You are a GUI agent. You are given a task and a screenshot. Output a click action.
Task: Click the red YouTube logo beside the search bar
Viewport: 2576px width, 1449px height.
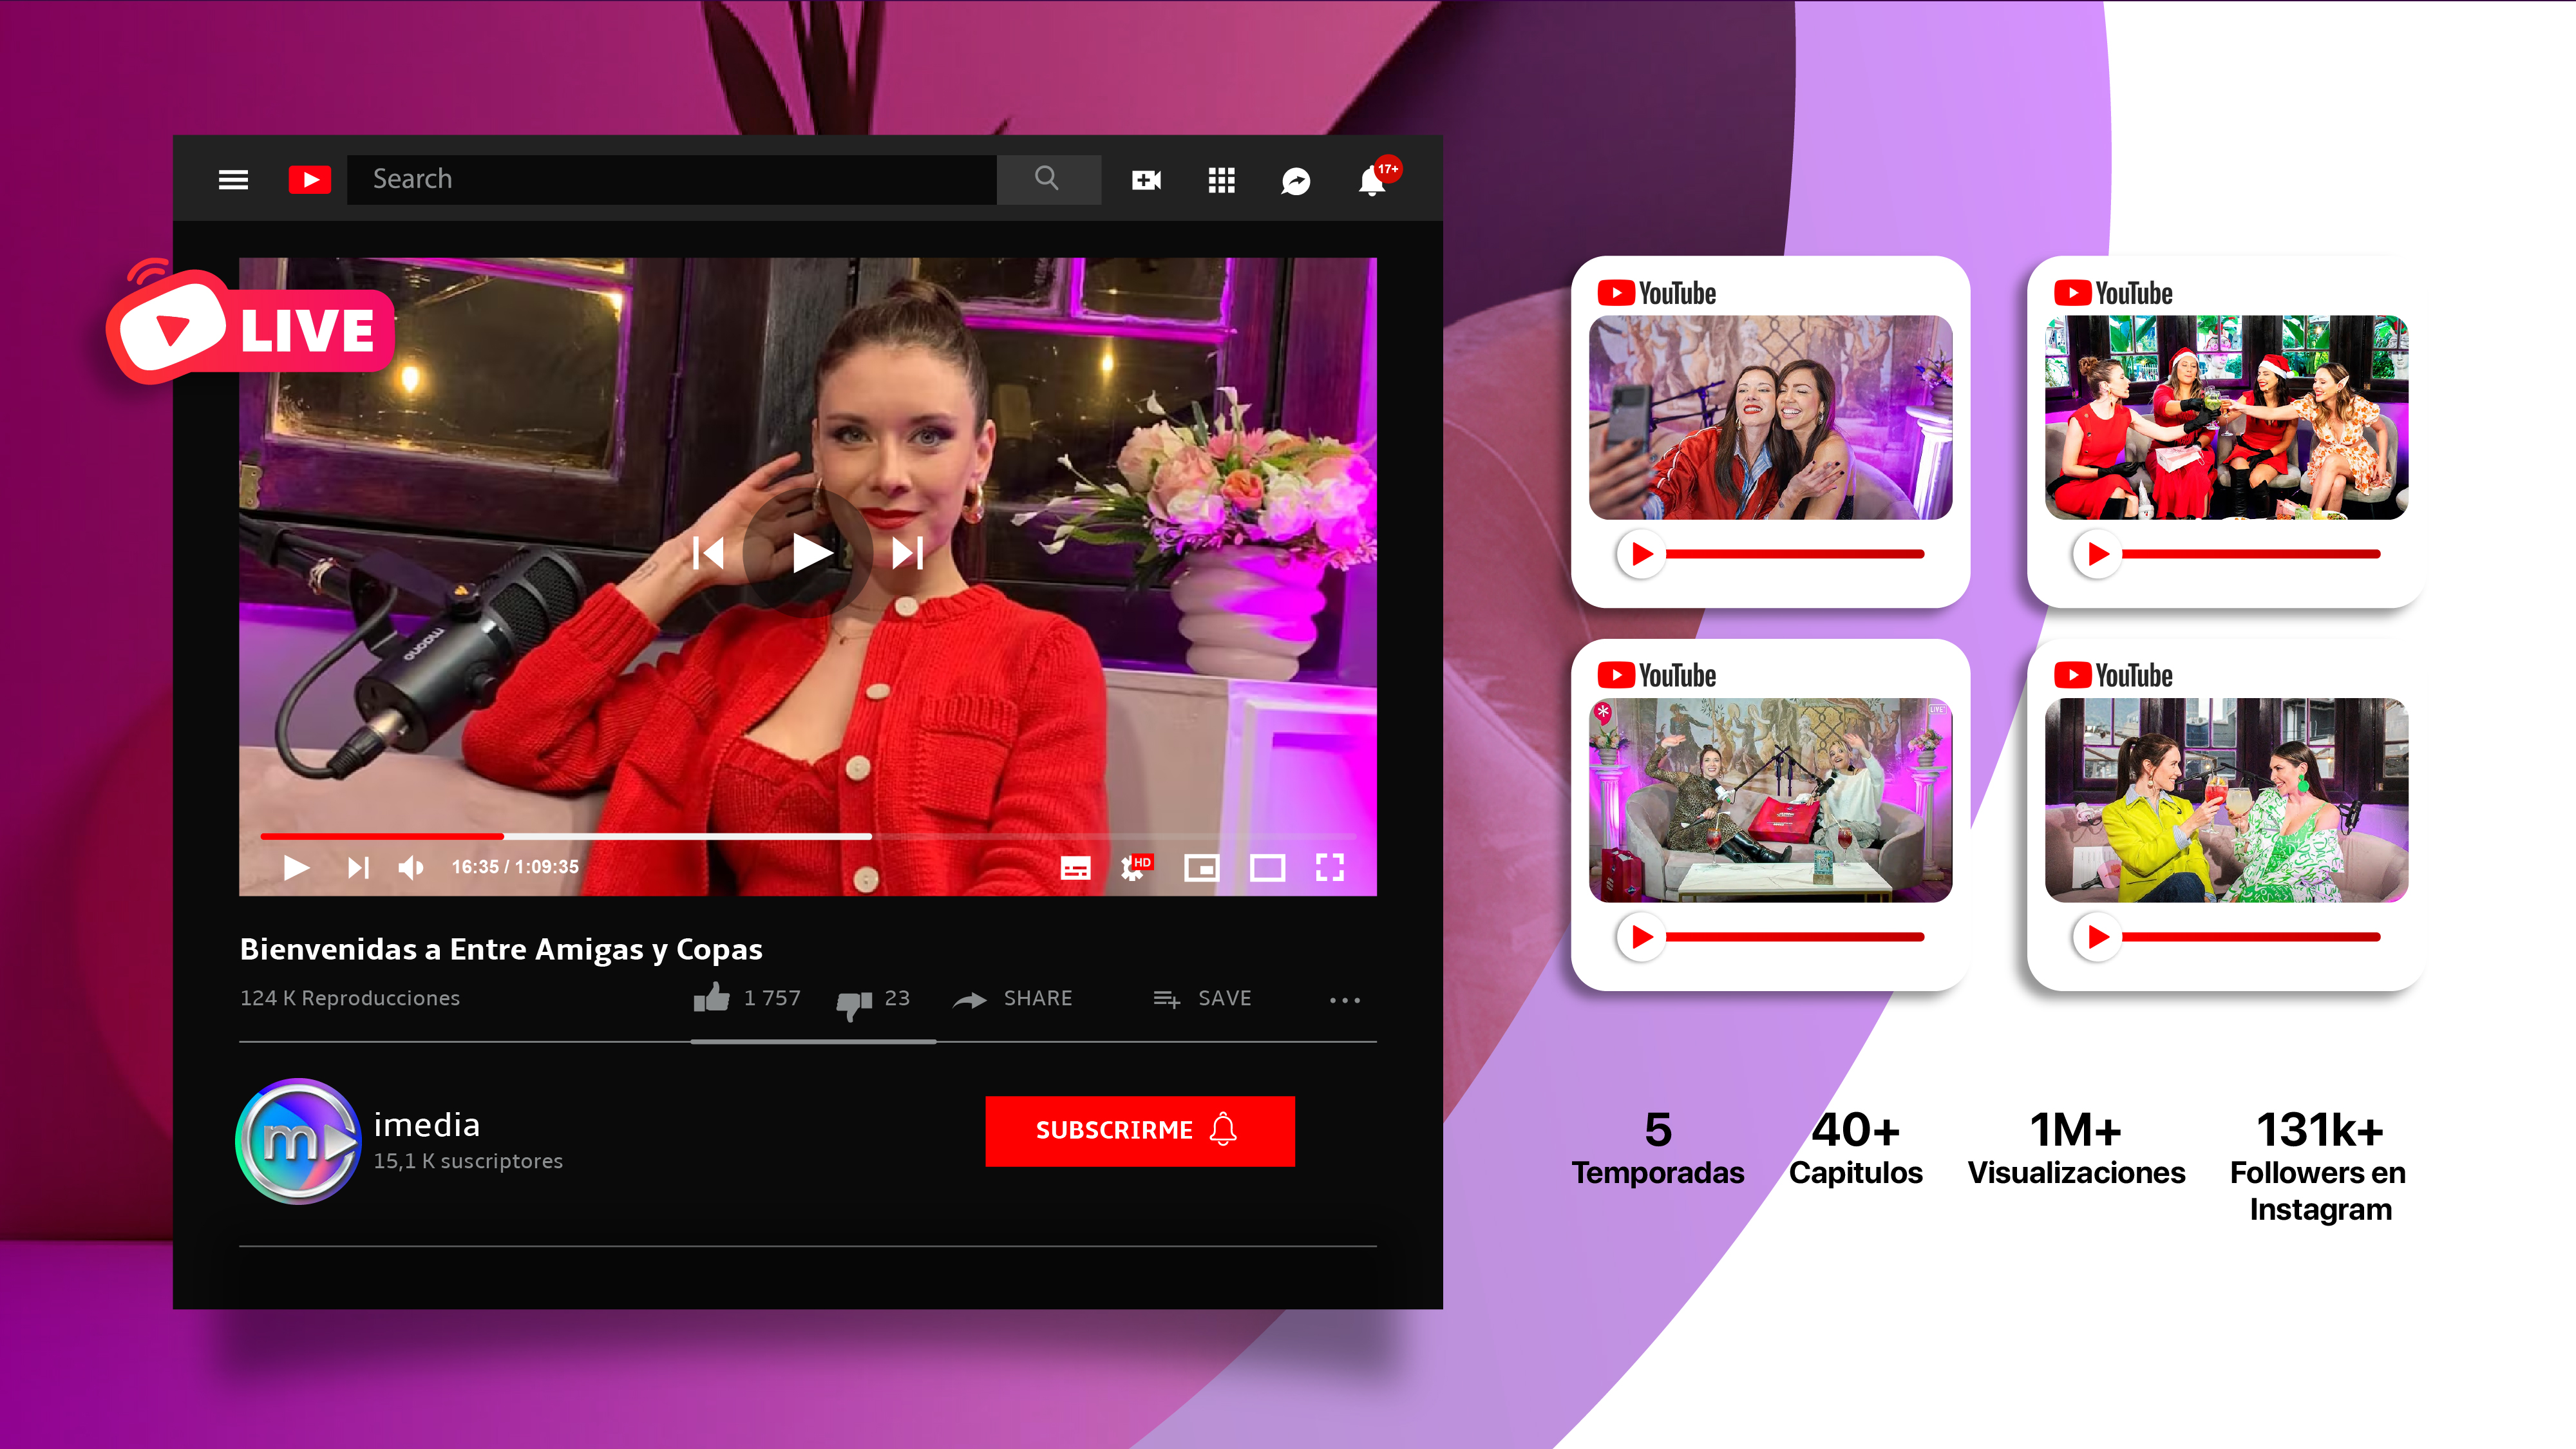(310, 180)
